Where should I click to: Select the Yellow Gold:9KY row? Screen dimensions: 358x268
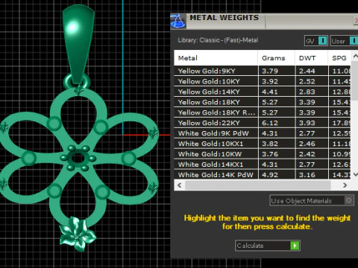pyautogui.click(x=263, y=71)
